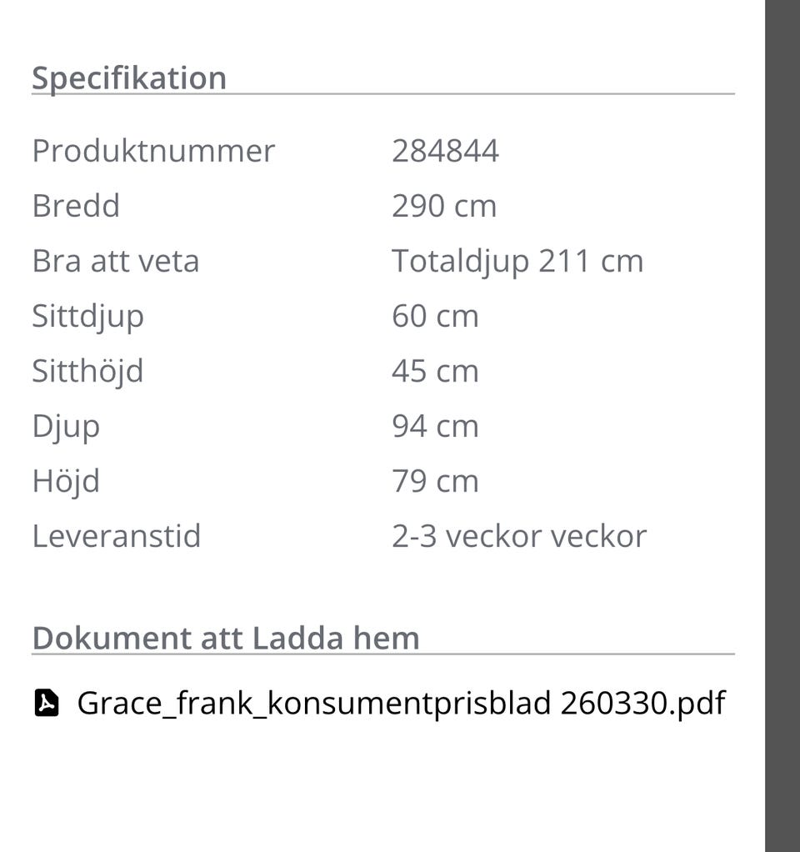Click the Bra att veta label

116,261
